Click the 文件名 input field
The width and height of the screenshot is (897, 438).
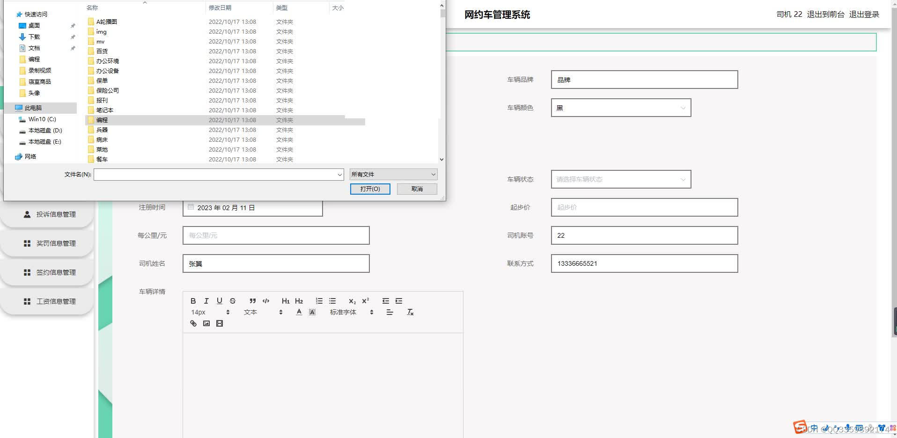pos(215,175)
